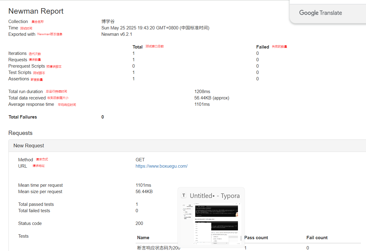Collapse the New Request section header

coord(29,146)
